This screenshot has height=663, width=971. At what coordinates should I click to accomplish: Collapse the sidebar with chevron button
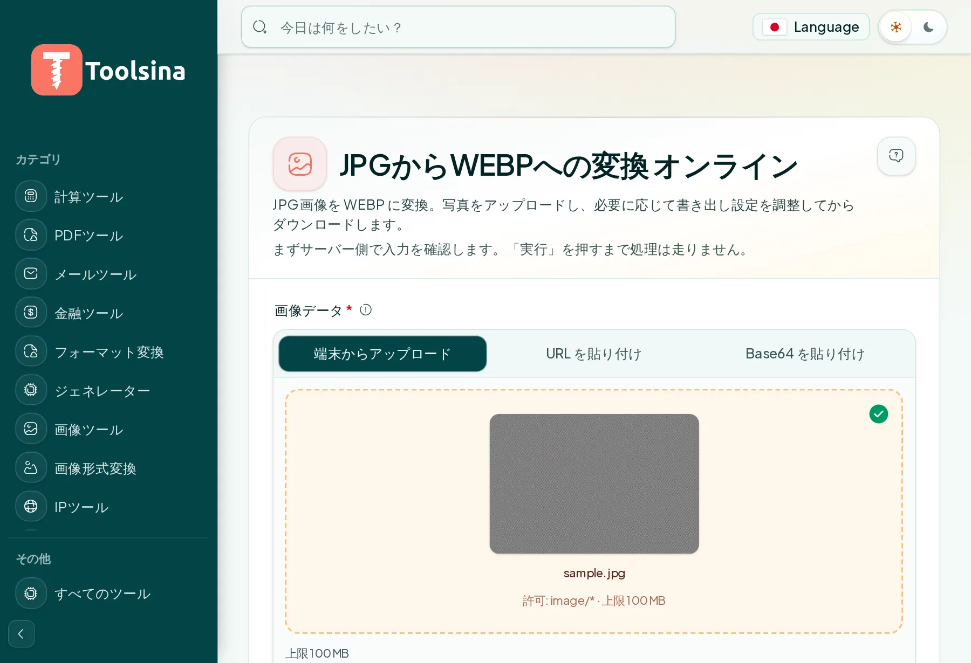coord(22,634)
